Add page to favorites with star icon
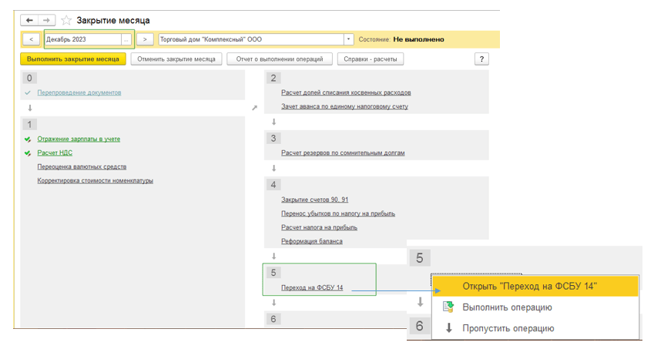654x349 pixels. [x=66, y=20]
